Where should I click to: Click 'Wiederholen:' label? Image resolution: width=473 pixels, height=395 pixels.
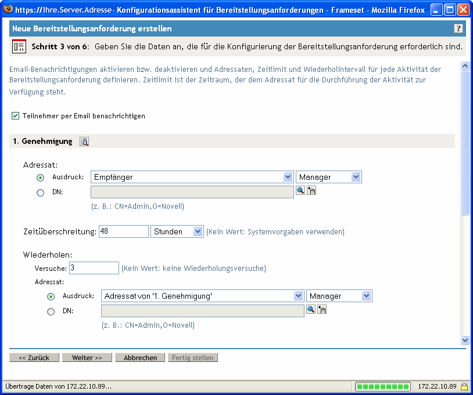[48, 255]
